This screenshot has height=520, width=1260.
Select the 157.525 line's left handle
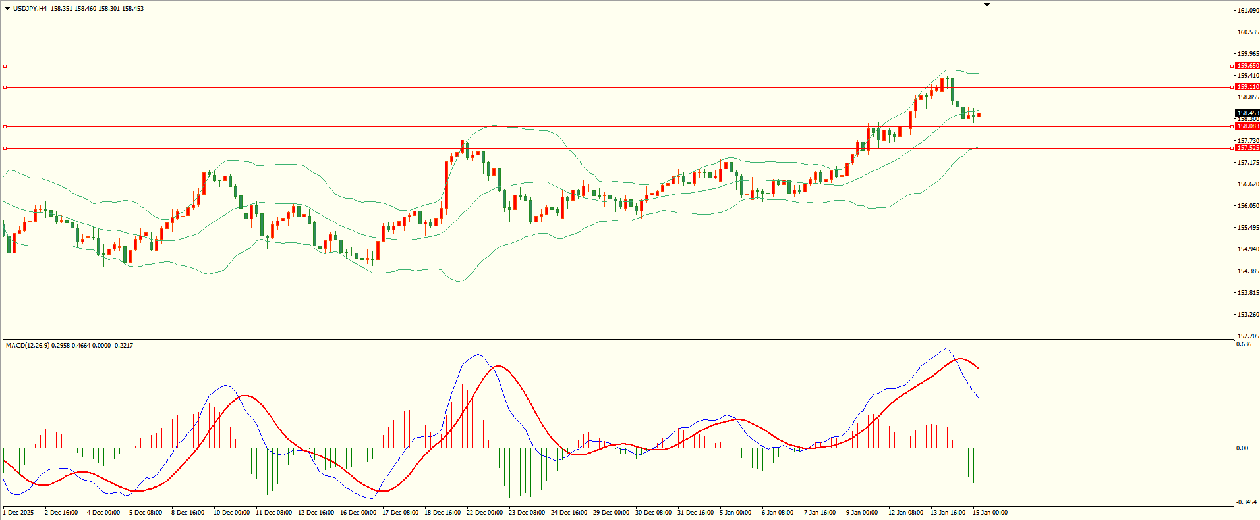[x=5, y=148]
